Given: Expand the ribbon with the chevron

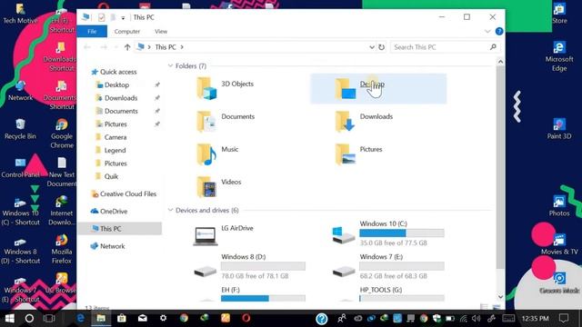Looking at the screenshot, I should tap(487, 32).
